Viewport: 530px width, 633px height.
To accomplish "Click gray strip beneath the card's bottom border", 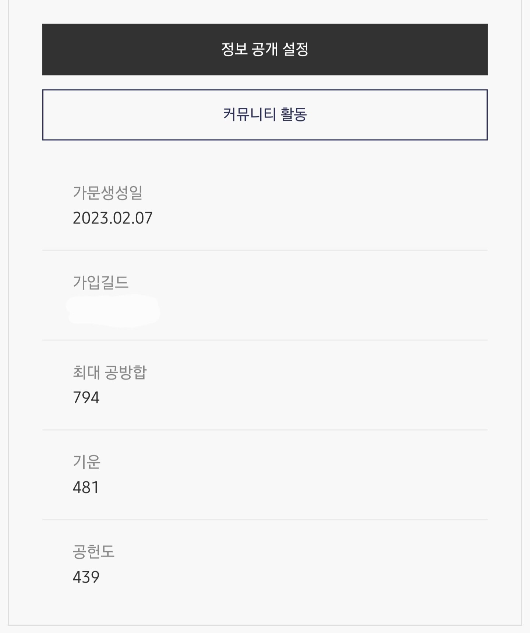I will (x=265, y=630).
